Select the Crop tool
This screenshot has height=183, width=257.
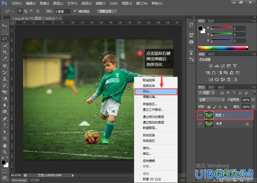[5, 52]
